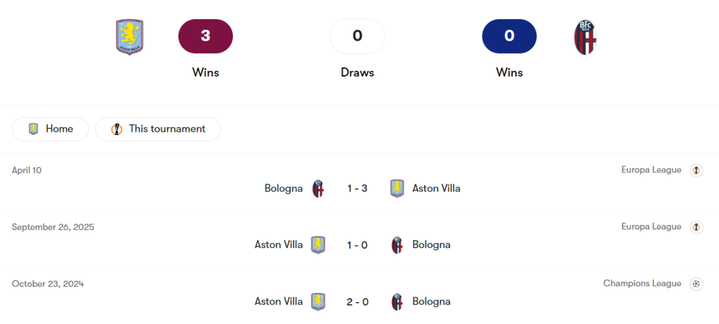Click Bologna crest in April 10 match
Screen dimensions: 719x324
tap(318, 188)
